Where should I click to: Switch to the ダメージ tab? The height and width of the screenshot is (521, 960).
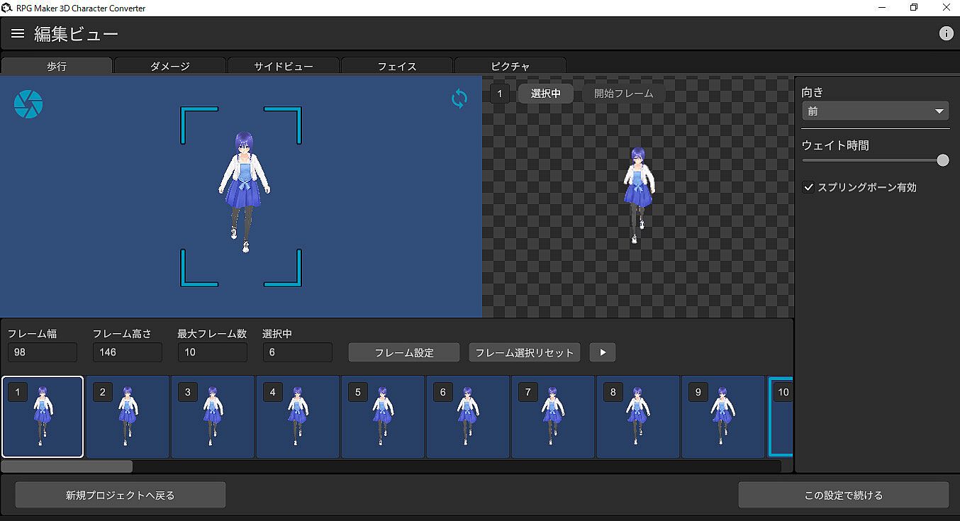(x=170, y=66)
